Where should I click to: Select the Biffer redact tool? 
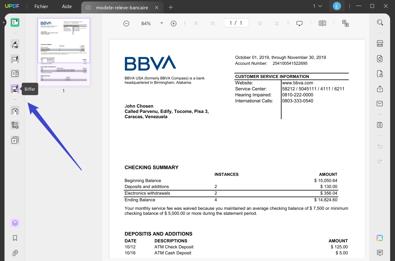[15, 89]
